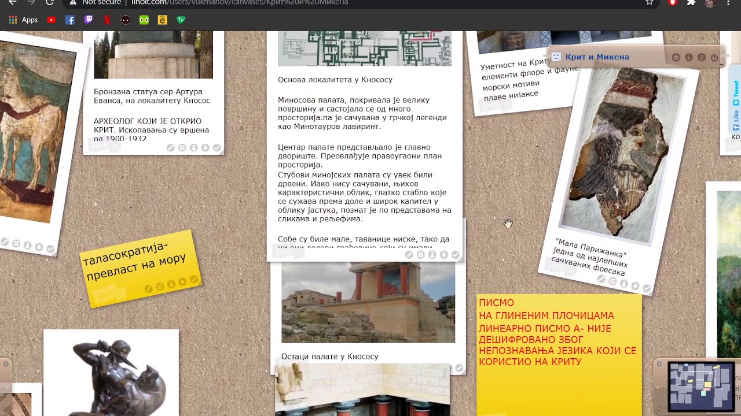Screen dimensions: 741x416
Task: Open the Knossos floor plan image
Action: point(365,49)
